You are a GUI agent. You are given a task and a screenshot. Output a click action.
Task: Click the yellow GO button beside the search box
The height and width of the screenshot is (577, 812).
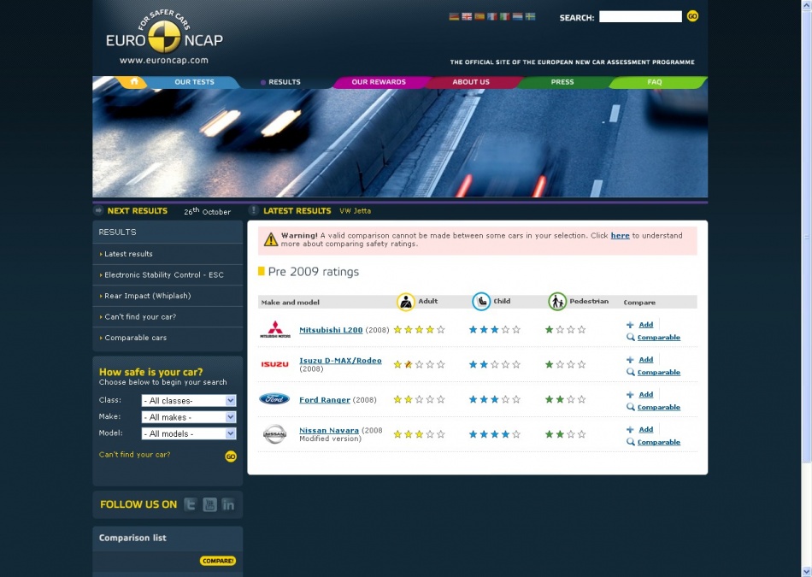(692, 16)
